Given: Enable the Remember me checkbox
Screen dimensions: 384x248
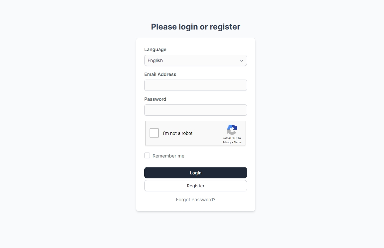Looking at the screenshot, I should coord(147,155).
